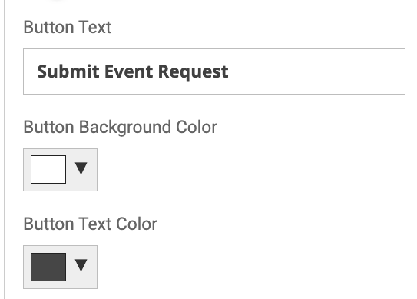This screenshot has width=417, height=299.
Task: Click the word "Background" in the color label
Action: pos(125,128)
